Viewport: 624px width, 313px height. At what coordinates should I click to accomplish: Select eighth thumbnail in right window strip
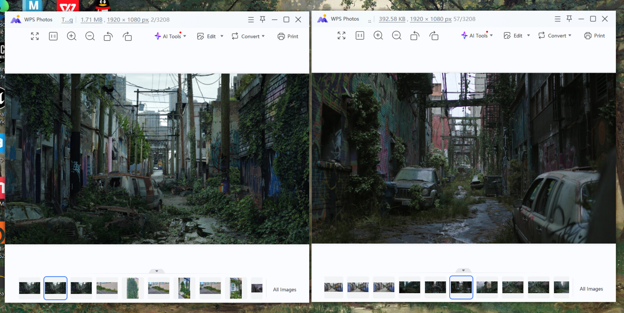coord(513,287)
